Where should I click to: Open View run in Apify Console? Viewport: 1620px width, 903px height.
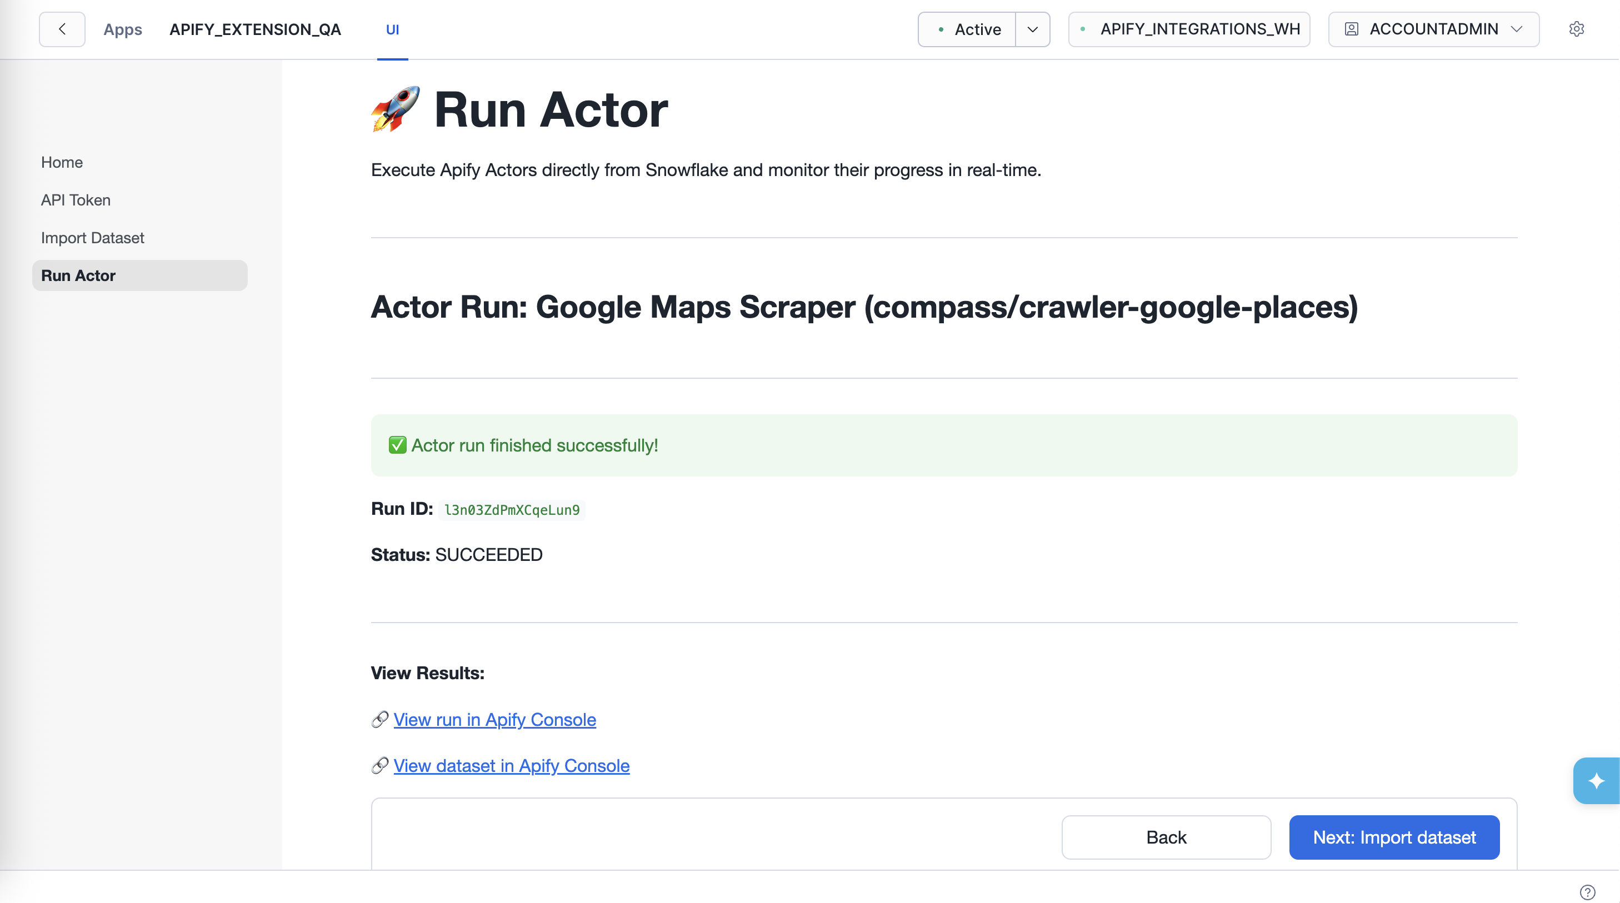pos(494,719)
